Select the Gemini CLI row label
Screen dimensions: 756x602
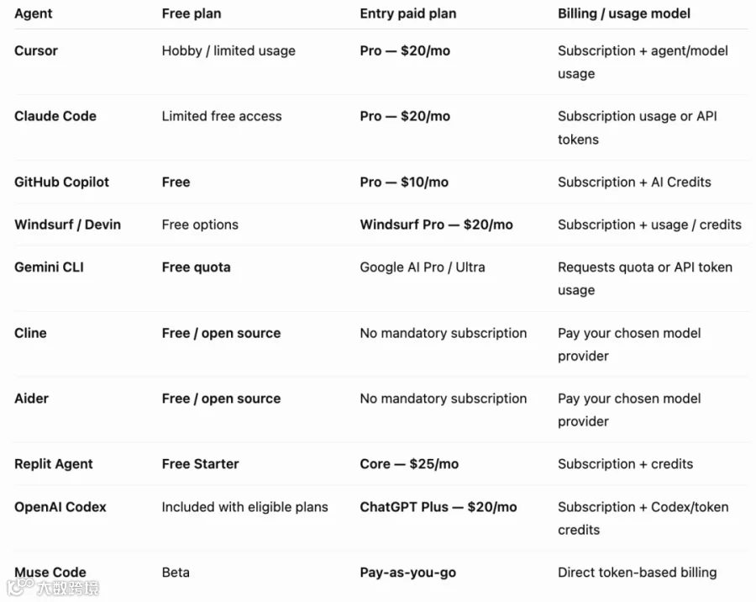click(x=50, y=267)
